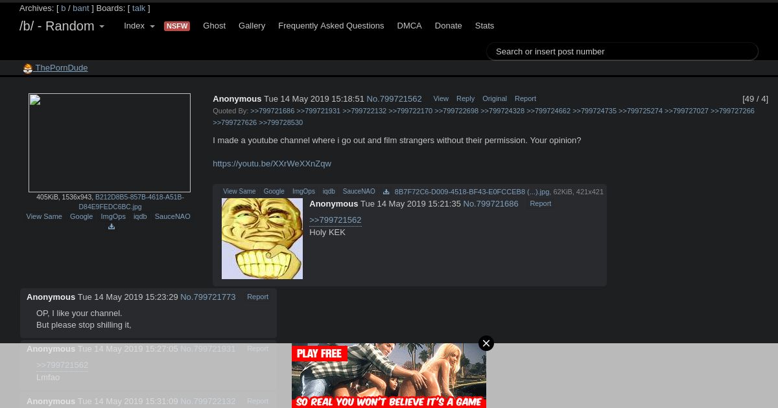Viewport: 778px width, 408px height.
Task: Click View Same under the OP image
Action: 44,216
